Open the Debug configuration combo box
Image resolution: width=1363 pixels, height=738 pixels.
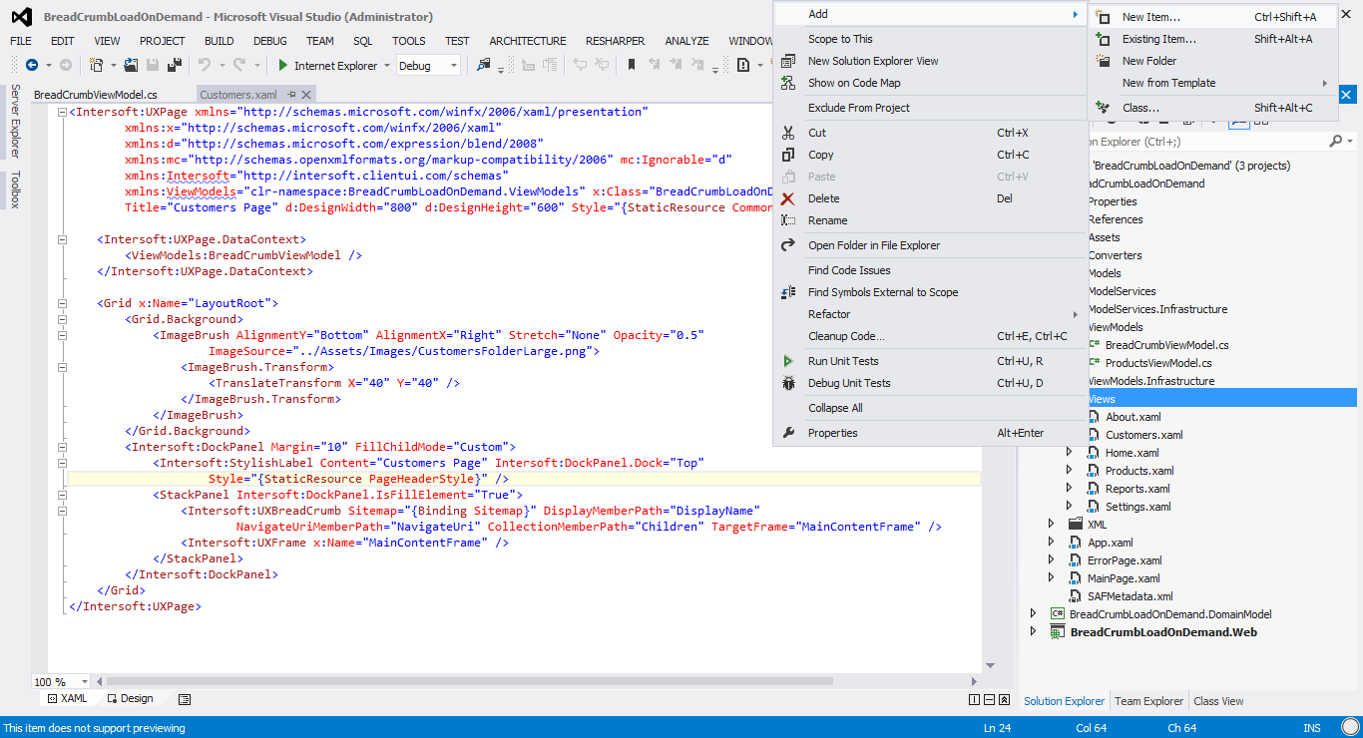[428, 66]
